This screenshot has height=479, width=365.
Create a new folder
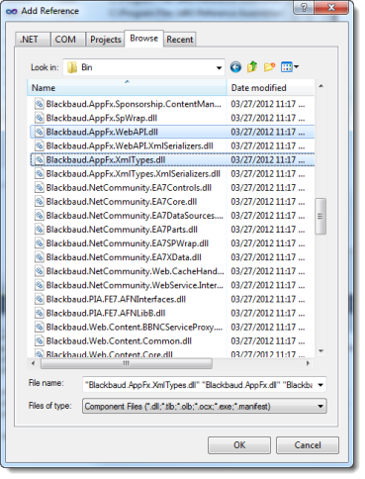click(269, 67)
